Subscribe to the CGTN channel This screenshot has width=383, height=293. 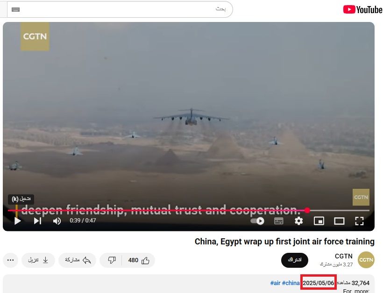coord(295,260)
